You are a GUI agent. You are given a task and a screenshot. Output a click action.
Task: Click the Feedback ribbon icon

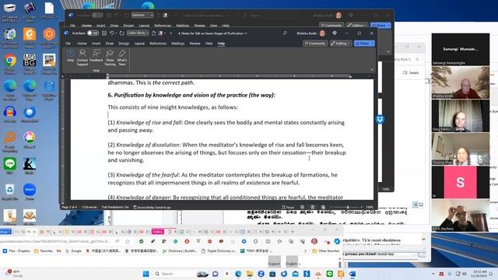96,56
